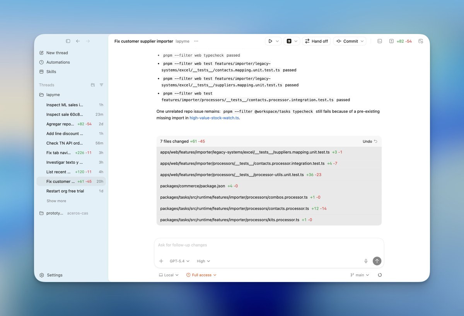Viewport: 464px width, 316px height.
Task: Open the Investigar texto y thread
Action: pyautogui.click(x=71, y=162)
